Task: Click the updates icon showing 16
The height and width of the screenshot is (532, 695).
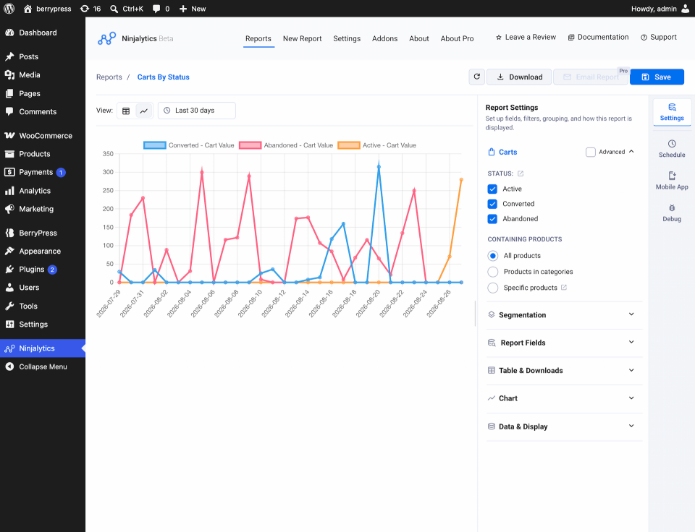Action: pyautogui.click(x=90, y=9)
